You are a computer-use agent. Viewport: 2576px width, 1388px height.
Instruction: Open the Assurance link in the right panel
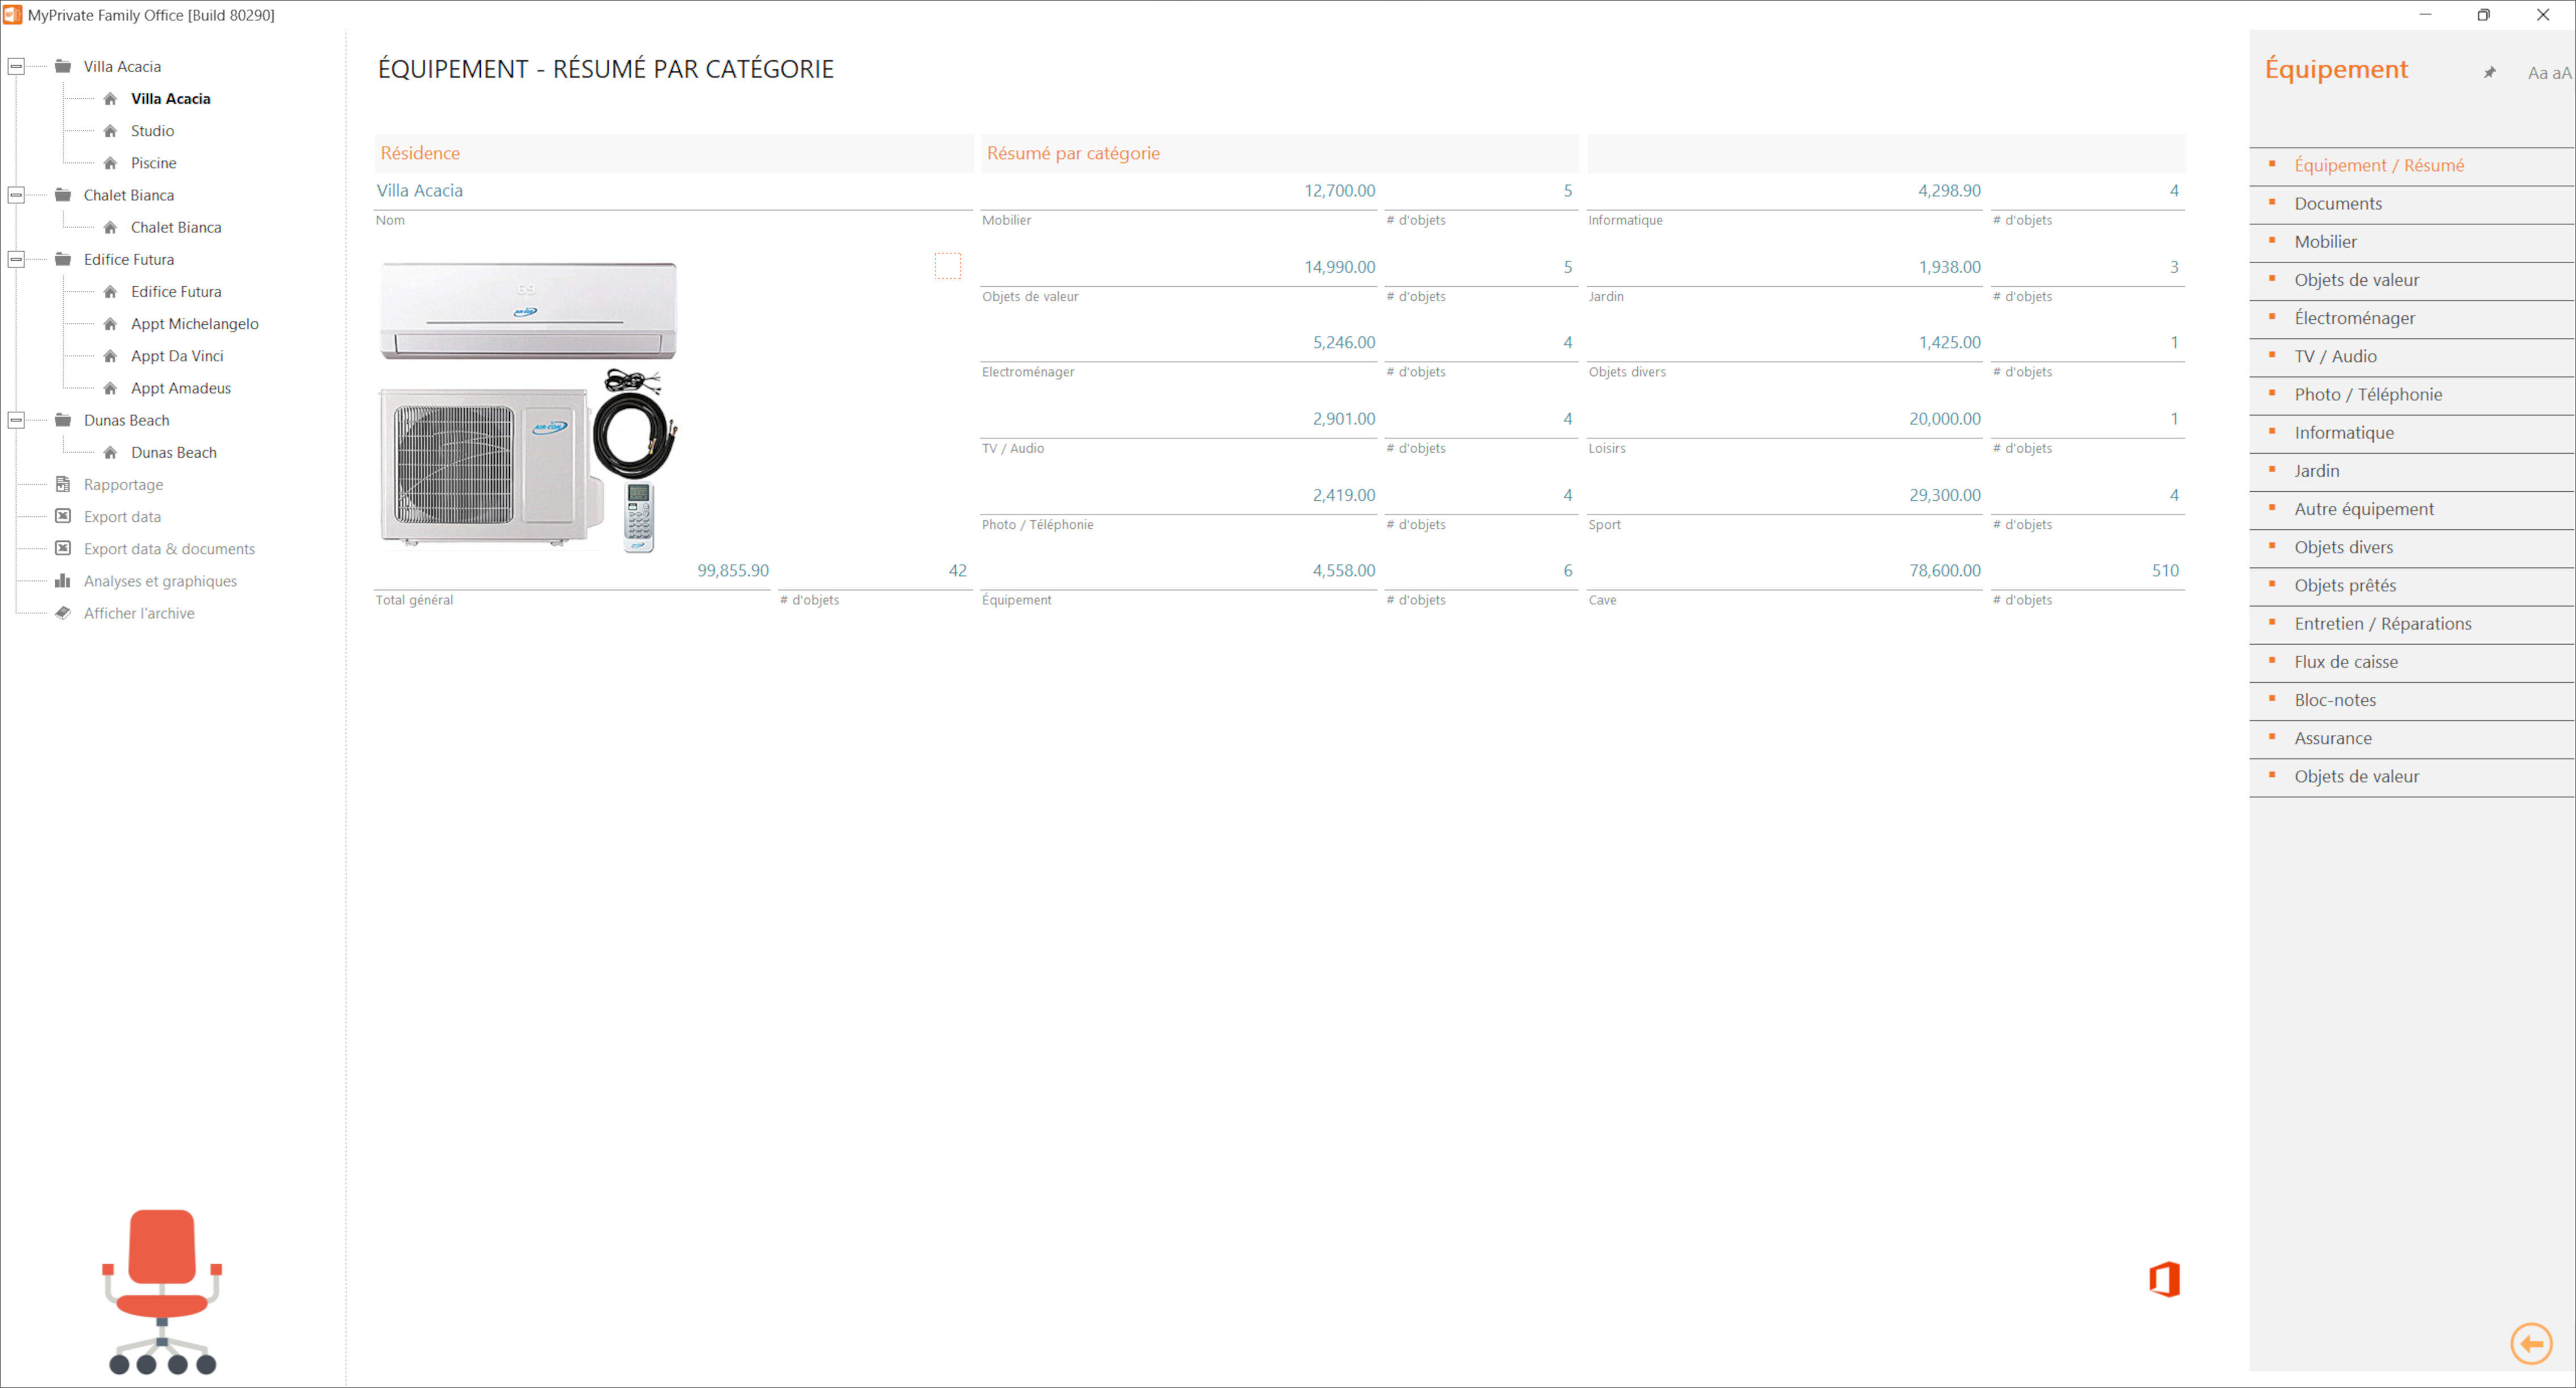2332,738
